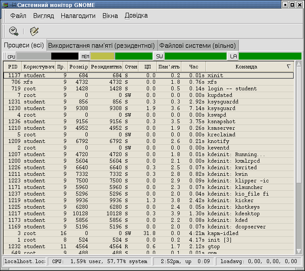This screenshot has height=271, width=305.
Task: Select the keventd process row
Action: pos(149,148)
